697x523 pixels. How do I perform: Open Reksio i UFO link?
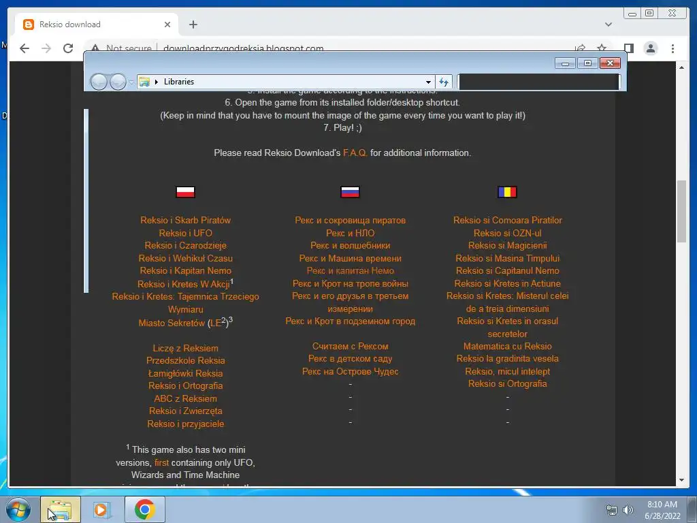(x=185, y=233)
